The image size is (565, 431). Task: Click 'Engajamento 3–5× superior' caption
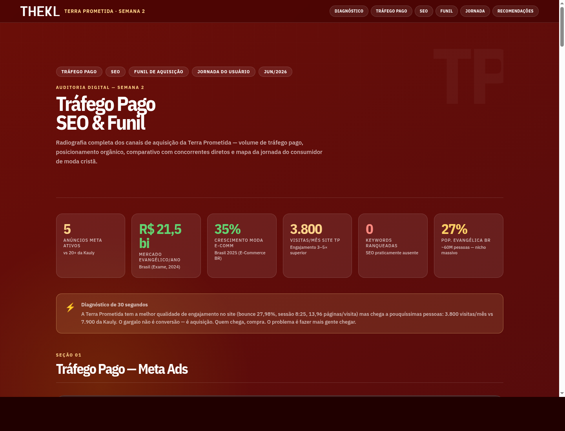(x=309, y=250)
